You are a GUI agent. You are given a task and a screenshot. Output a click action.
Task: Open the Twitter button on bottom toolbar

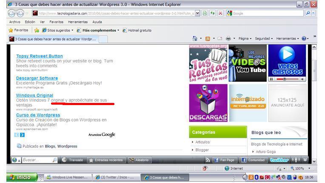tap(279, 160)
